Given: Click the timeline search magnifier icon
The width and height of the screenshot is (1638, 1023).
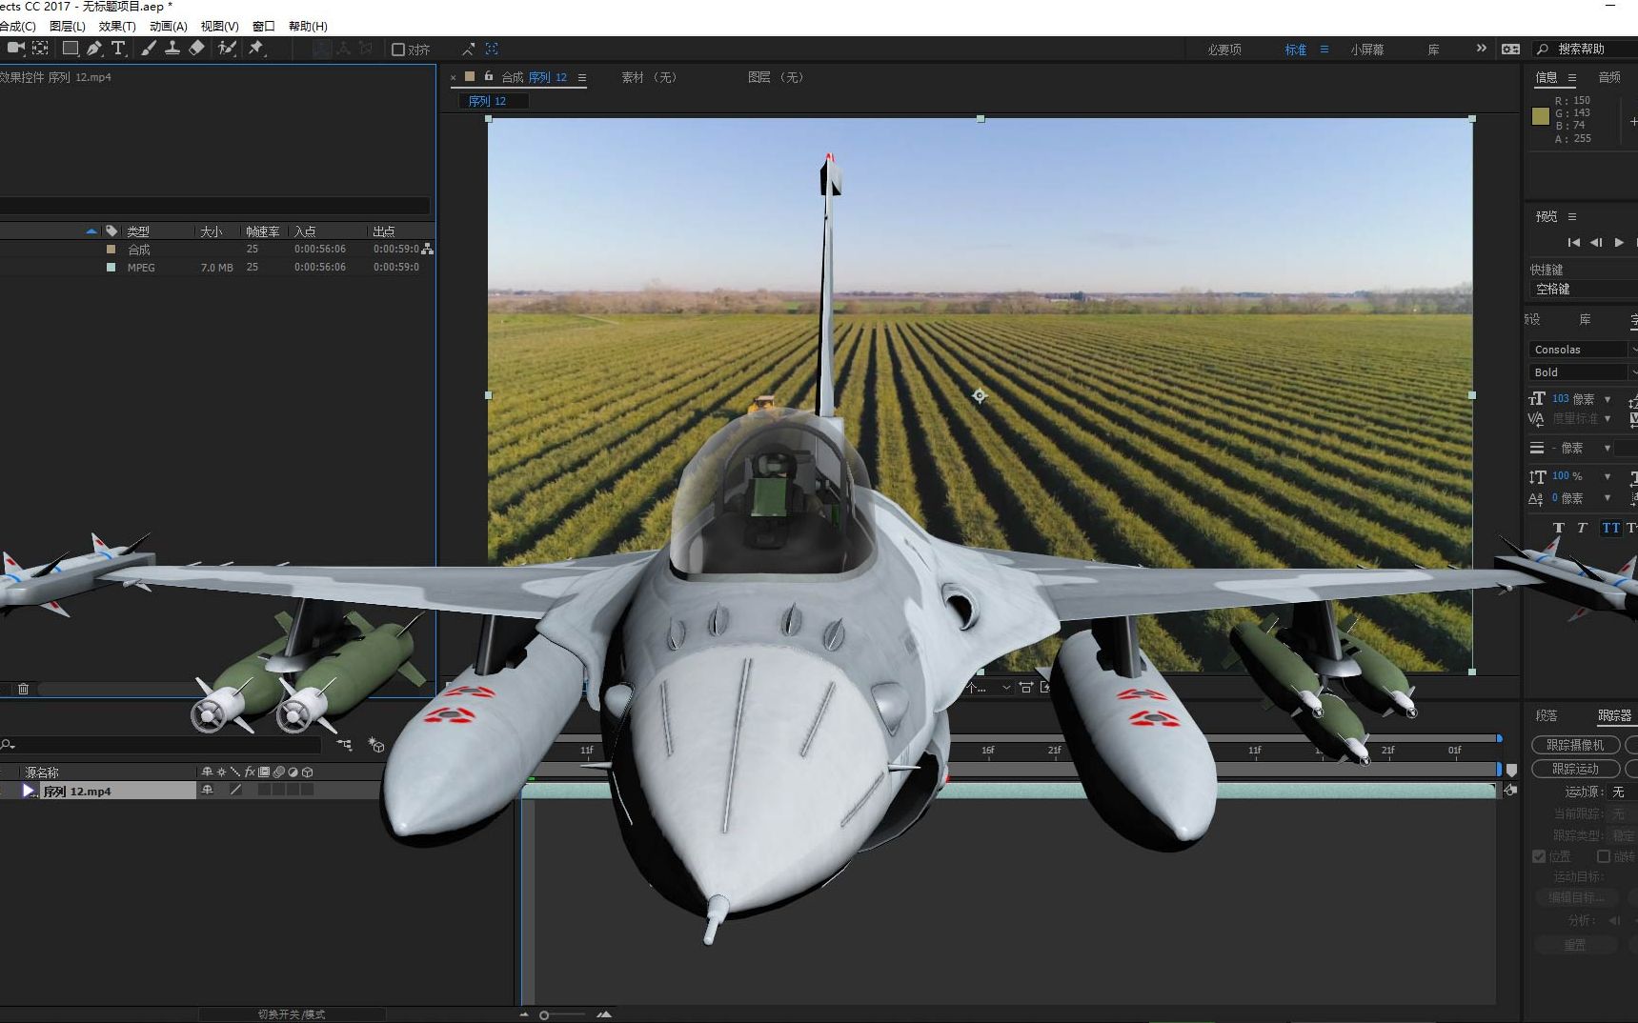Looking at the screenshot, I should click(x=8, y=745).
